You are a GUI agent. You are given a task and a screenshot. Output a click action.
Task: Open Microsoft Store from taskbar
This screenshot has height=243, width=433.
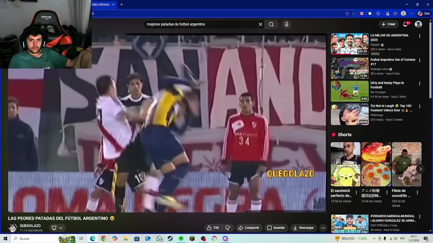(137, 239)
